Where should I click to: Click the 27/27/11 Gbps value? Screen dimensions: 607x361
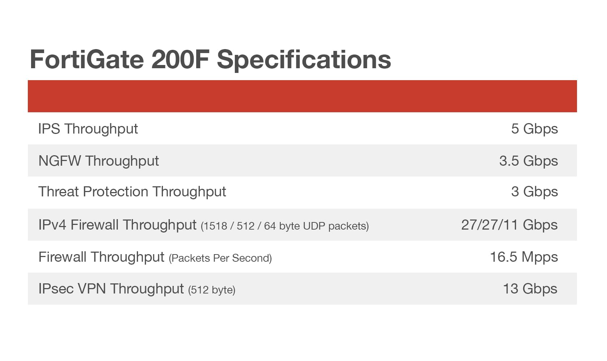click(x=509, y=225)
